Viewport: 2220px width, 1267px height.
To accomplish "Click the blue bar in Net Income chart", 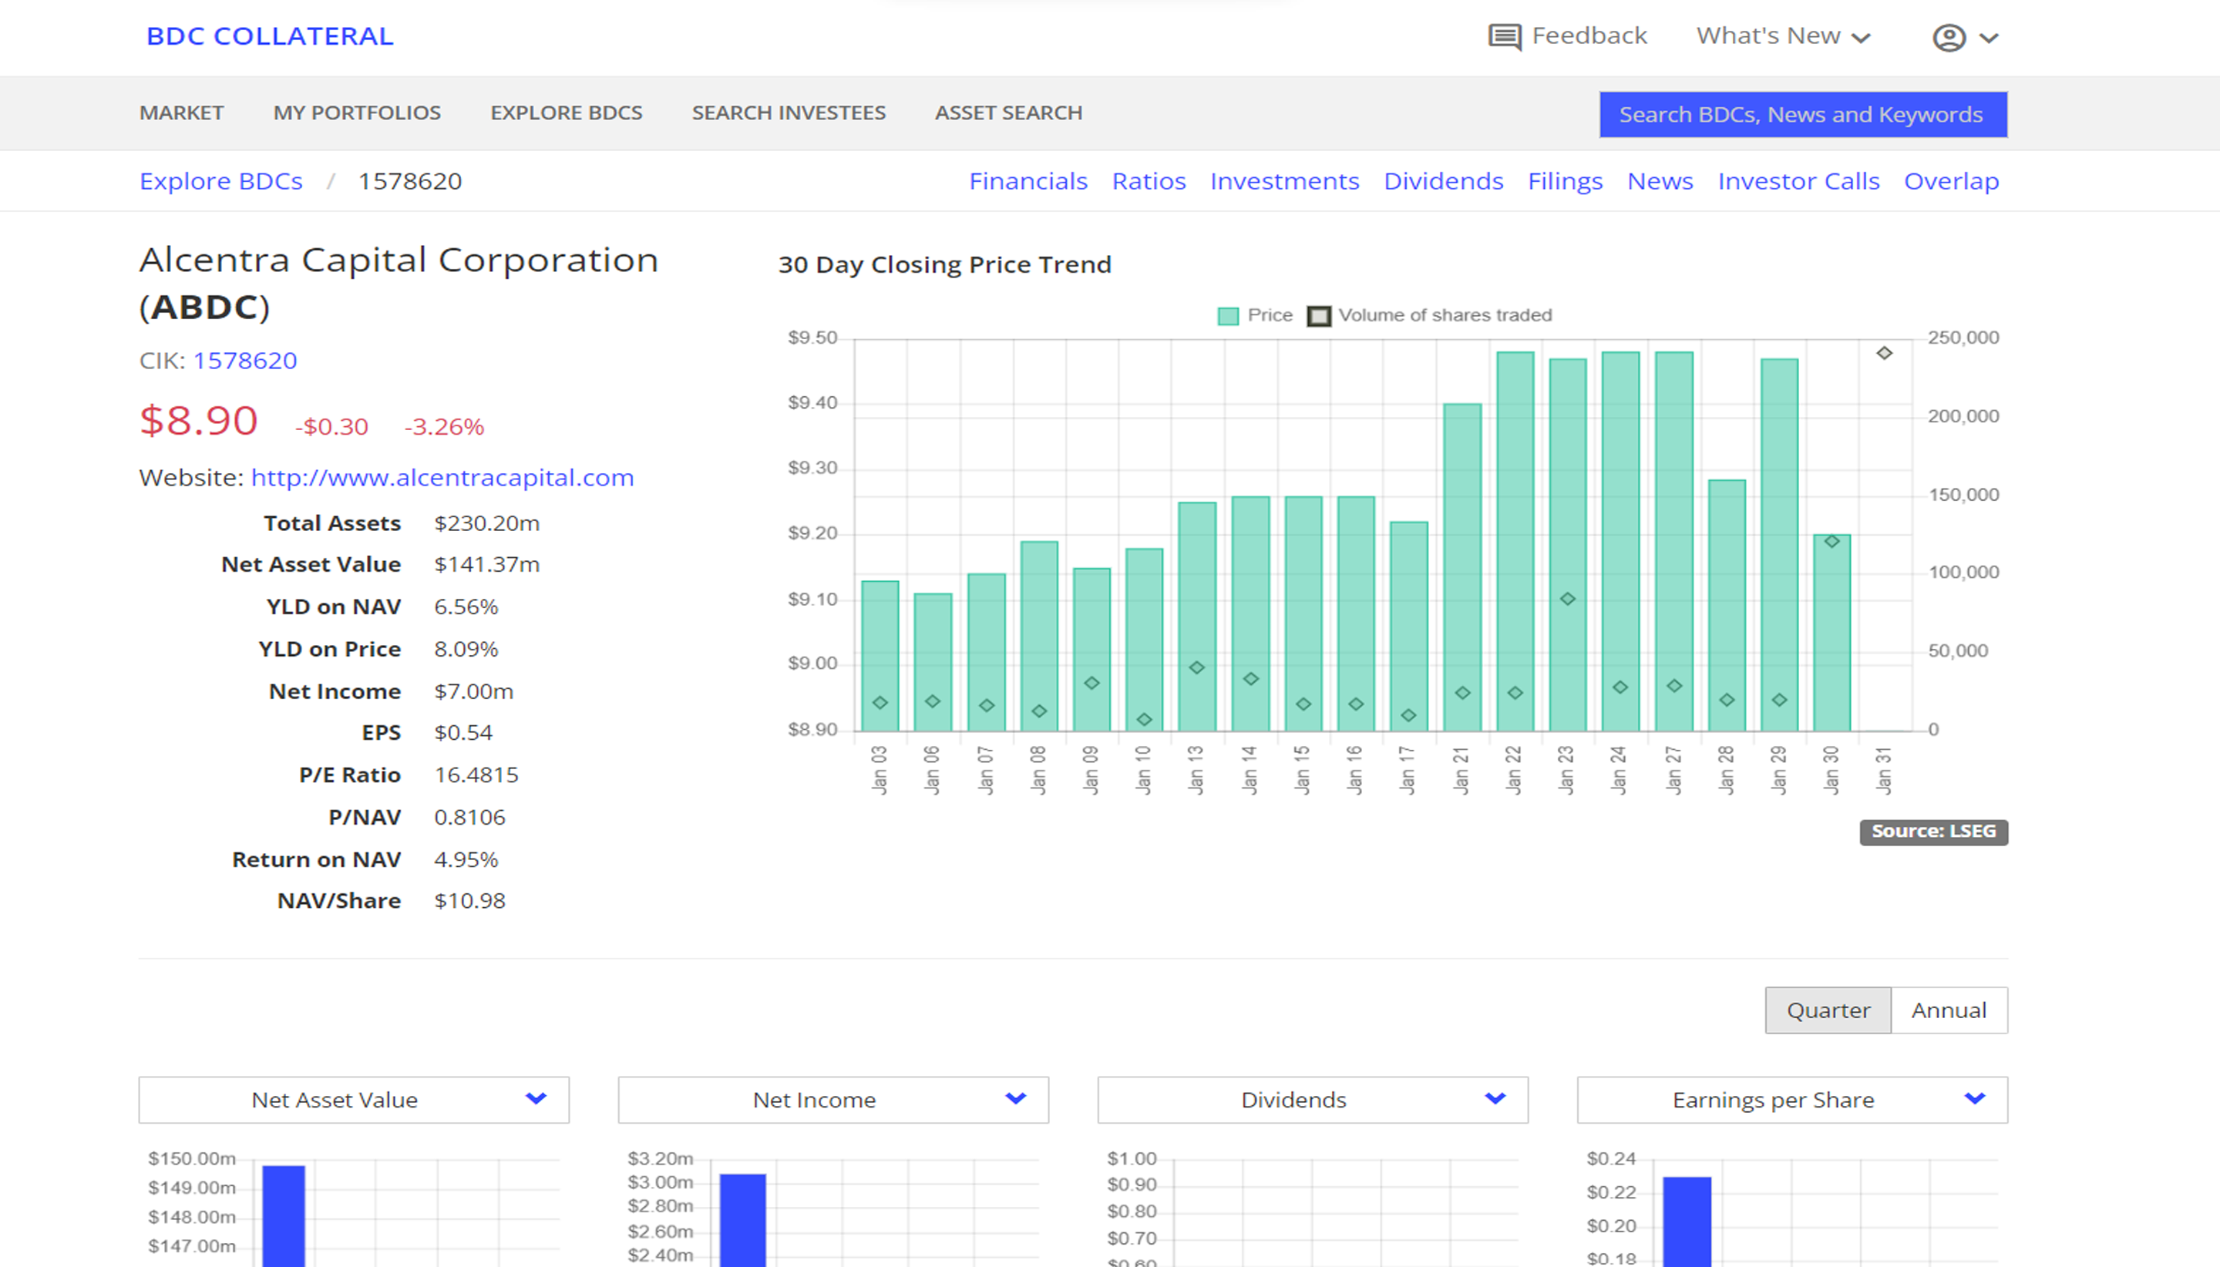I will point(743,1220).
